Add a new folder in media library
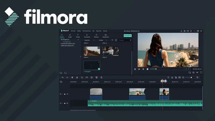The image size is (215, 121). point(61,73)
